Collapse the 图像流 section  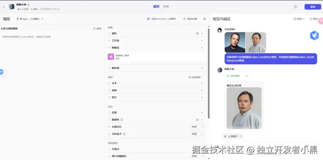(109, 47)
